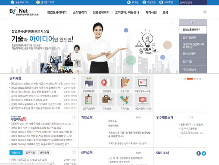This screenshot has width=219, height=165.
Task: Click the search keyword input field
Action: pos(193,3)
